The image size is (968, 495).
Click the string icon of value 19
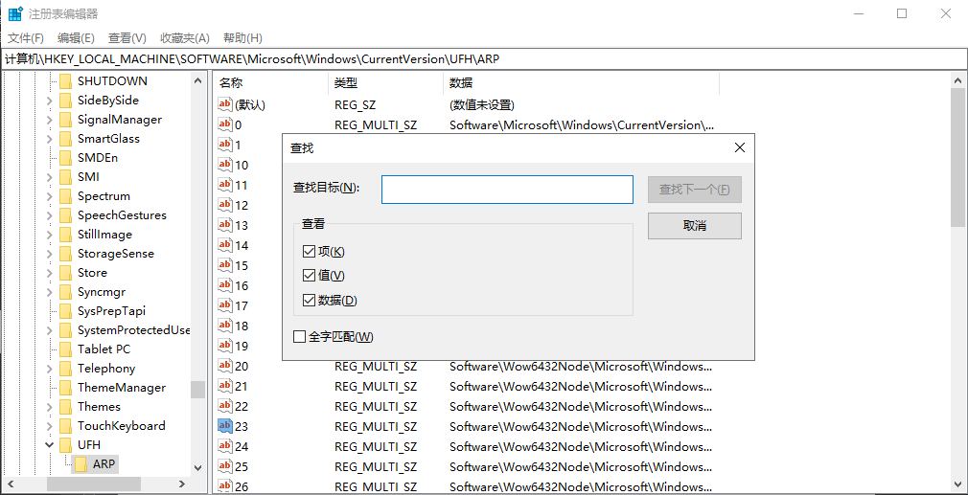tap(225, 346)
